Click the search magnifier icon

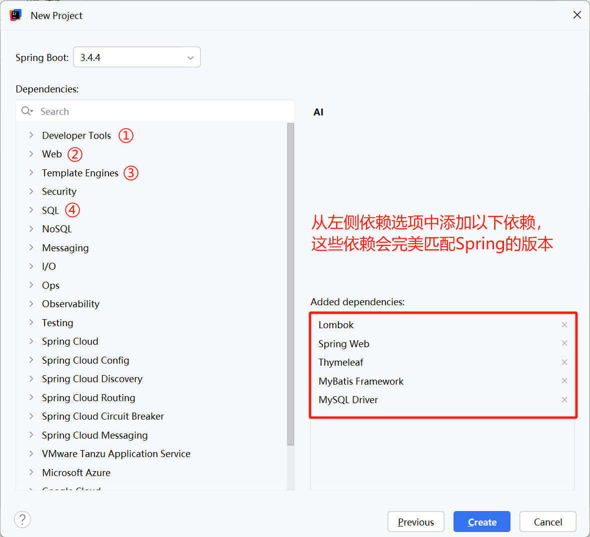pos(26,111)
